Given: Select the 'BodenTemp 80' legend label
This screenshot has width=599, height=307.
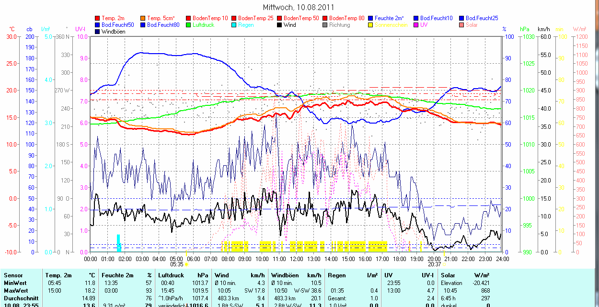Looking at the screenshot, I should click(x=347, y=18).
